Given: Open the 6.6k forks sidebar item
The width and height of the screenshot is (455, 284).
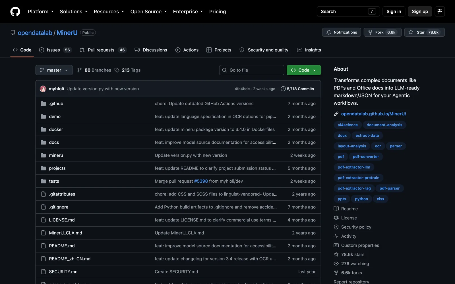Looking at the screenshot, I should click(x=348, y=273).
